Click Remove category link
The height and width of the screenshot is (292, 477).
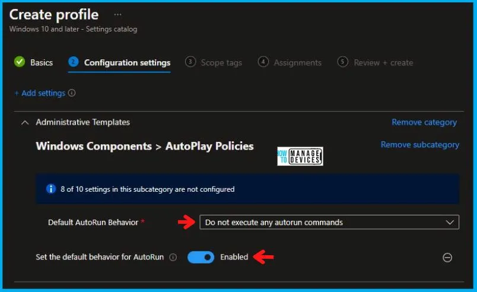(424, 122)
